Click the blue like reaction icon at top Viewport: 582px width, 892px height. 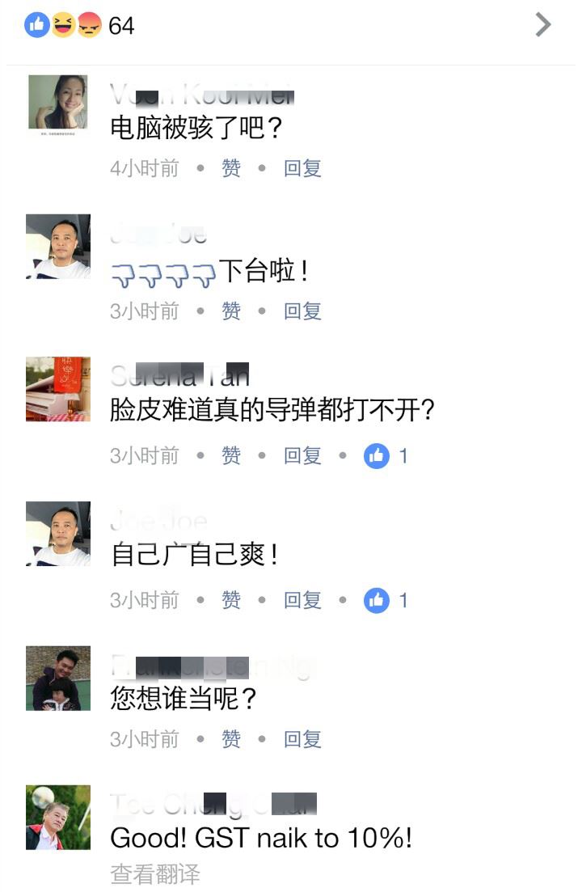pyautogui.click(x=37, y=25)
